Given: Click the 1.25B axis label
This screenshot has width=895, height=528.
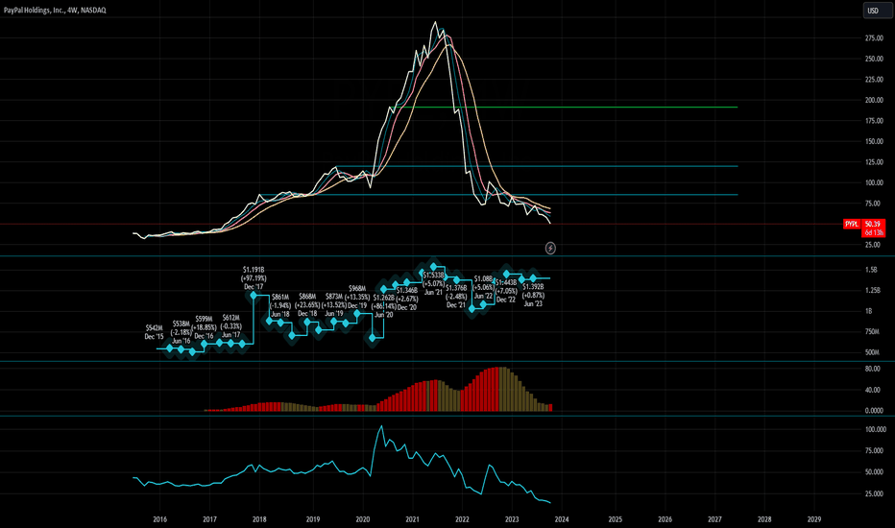Looking at the screenshot, I should coord(873,290).
